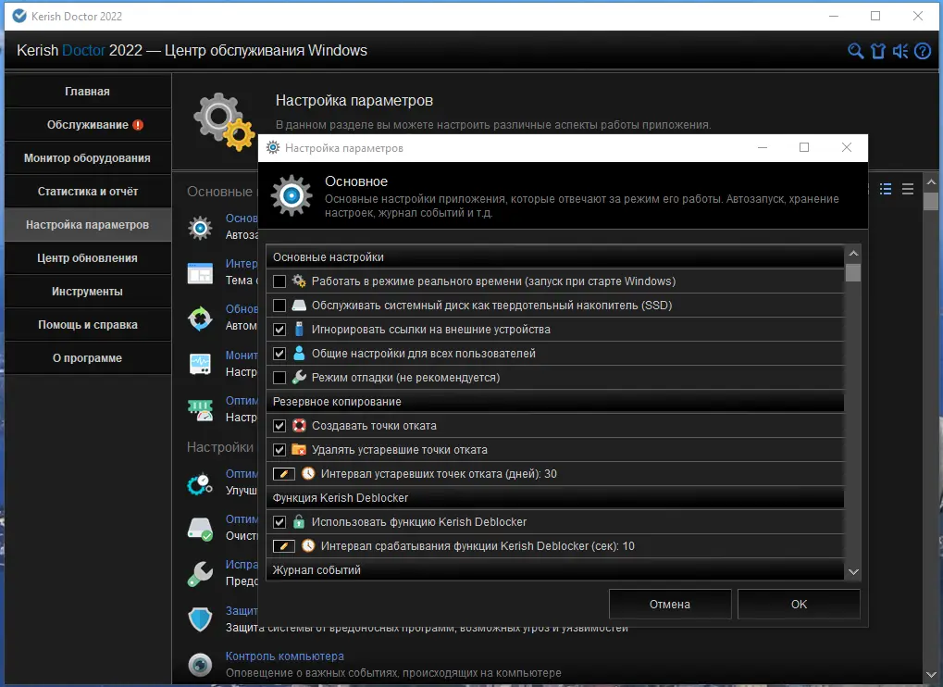943x687 pixels.
Task: Click main window scrollbar up arrow
Action: [931, 181]
